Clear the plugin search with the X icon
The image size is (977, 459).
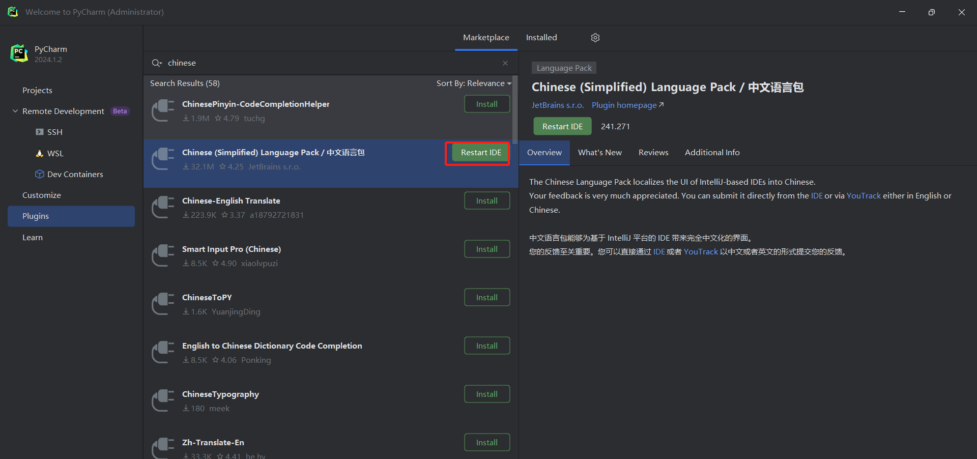coord(505,63)
